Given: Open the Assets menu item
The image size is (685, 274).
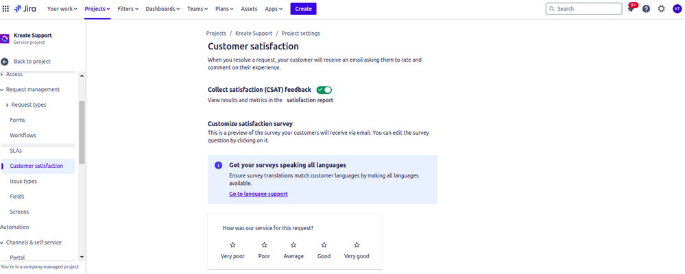Looking at the screenshot, I should (249, 9).
